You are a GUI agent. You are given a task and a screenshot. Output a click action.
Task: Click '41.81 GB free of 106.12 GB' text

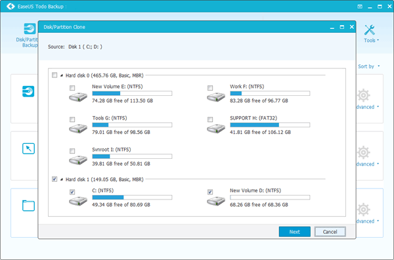tap(260, 132)
